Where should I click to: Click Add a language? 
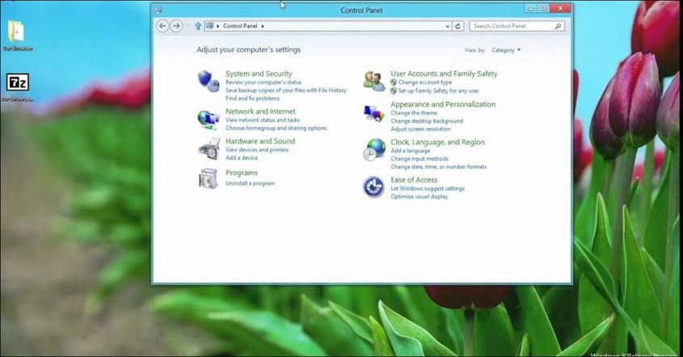click(x=411, y=151)
